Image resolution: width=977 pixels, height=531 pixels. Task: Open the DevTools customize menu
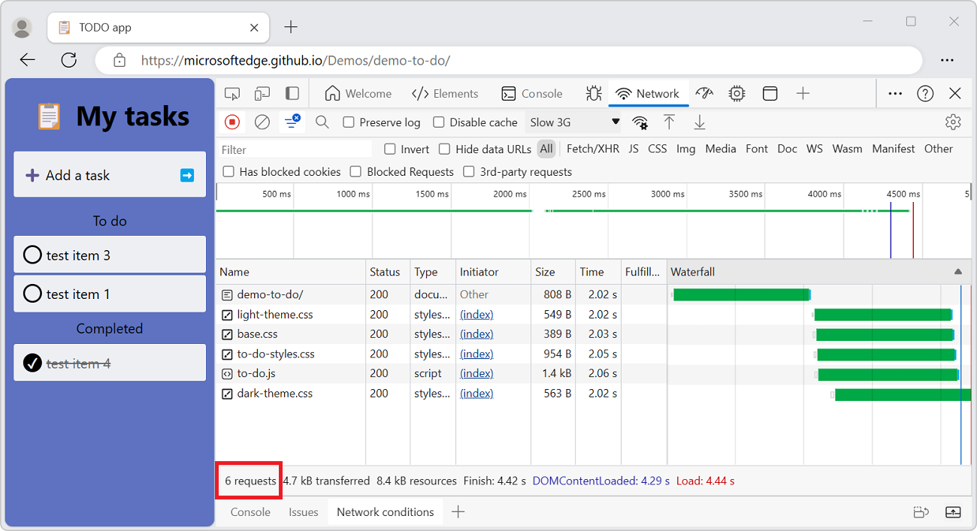coord(894,93)
